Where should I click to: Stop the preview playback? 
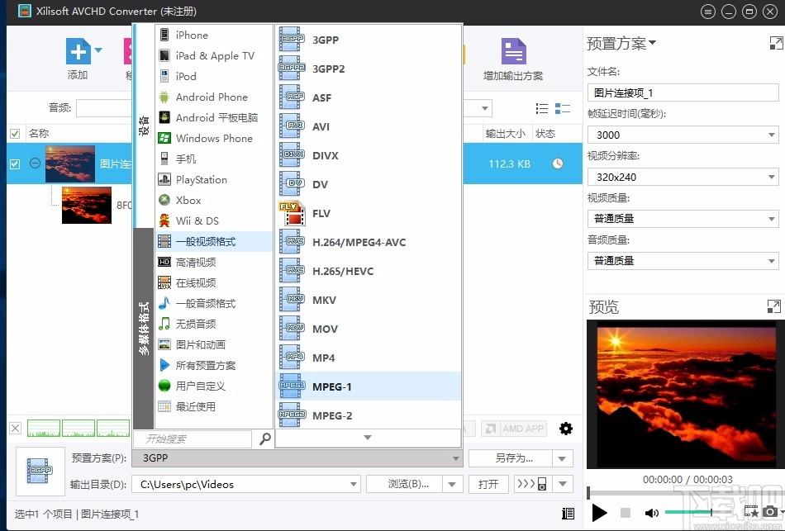(626, 513)
